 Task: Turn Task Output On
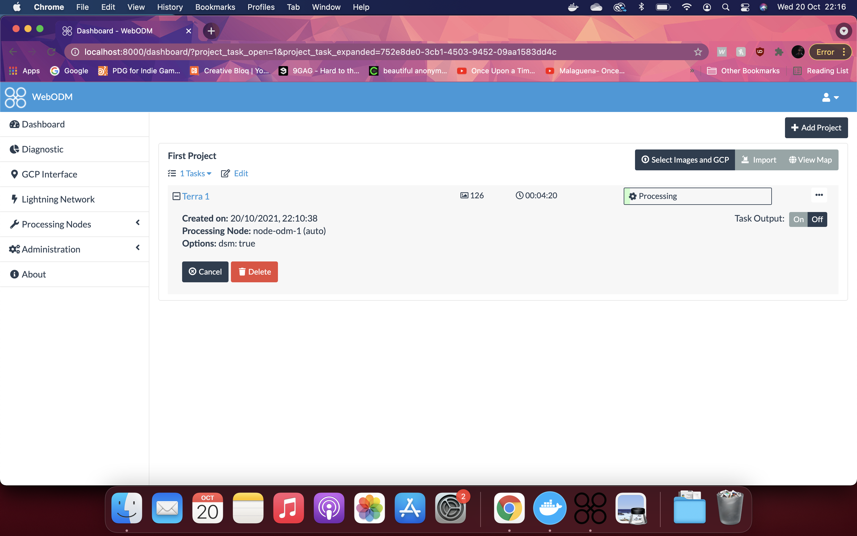pos(799,219)
